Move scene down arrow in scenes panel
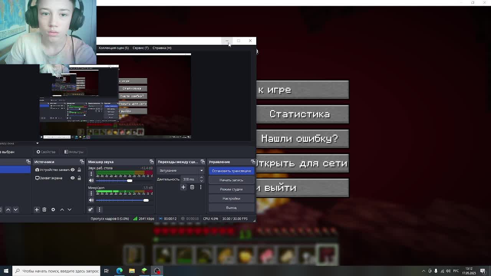 15,209
